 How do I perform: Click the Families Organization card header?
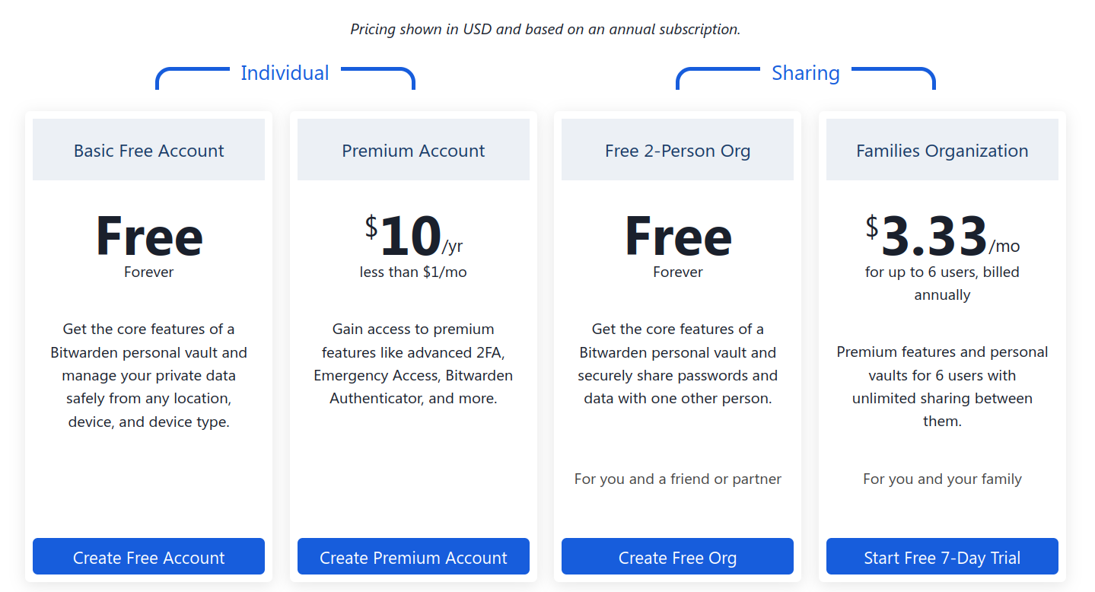(941, 151)
